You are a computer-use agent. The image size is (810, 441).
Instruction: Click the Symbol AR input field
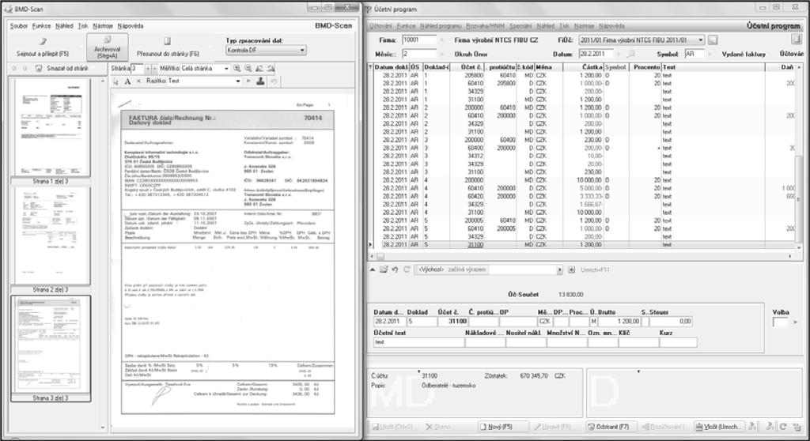pyautogui.click(x=695, y=54)
